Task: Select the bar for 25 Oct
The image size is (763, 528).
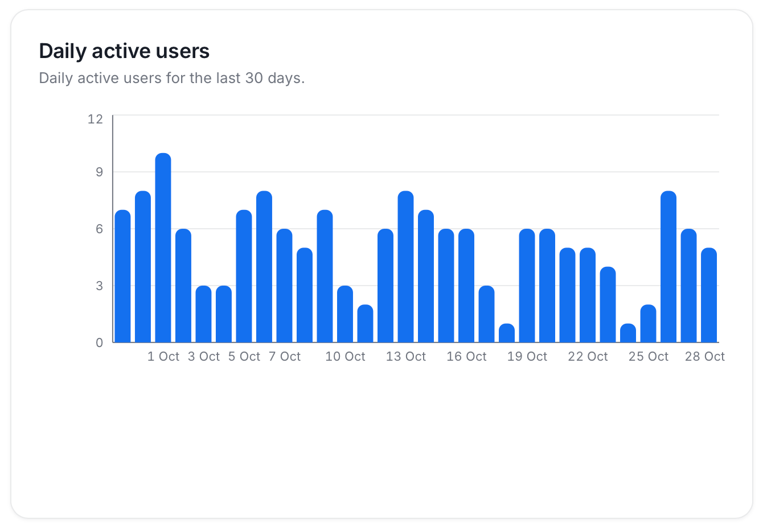Action: point(648,324)
